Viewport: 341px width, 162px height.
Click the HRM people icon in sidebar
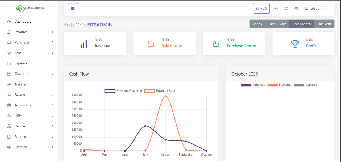coord(9,116)
